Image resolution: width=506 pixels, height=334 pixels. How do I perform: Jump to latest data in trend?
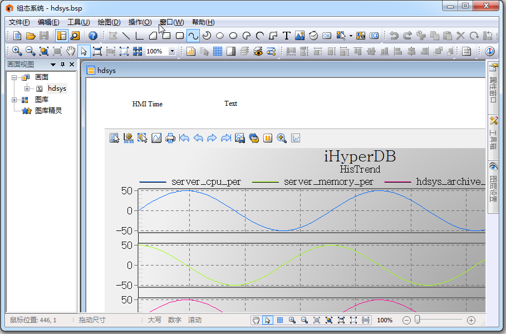[226, 138]
